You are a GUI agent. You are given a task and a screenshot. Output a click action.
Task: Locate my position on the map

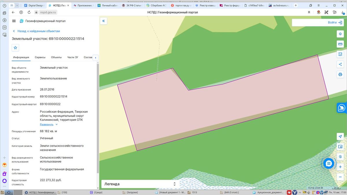tap(340, 136)
